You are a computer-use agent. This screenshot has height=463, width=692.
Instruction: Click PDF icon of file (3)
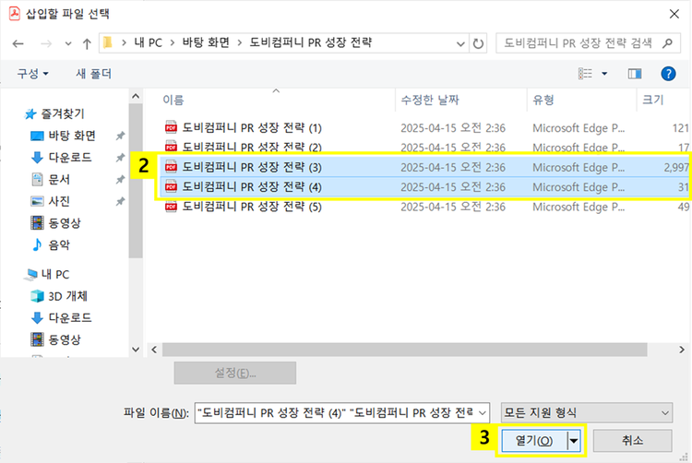click(171, 167)
